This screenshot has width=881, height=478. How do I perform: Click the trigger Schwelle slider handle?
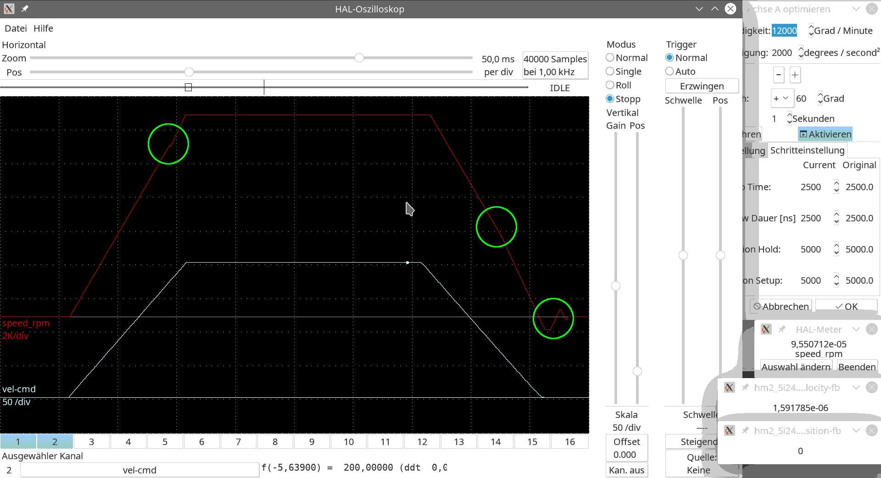tap(683, 255)
